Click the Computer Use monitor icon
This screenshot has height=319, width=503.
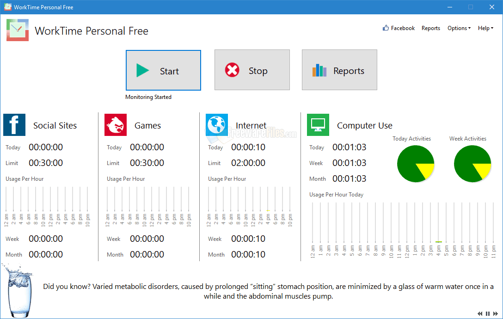click(x=318, y=125)
